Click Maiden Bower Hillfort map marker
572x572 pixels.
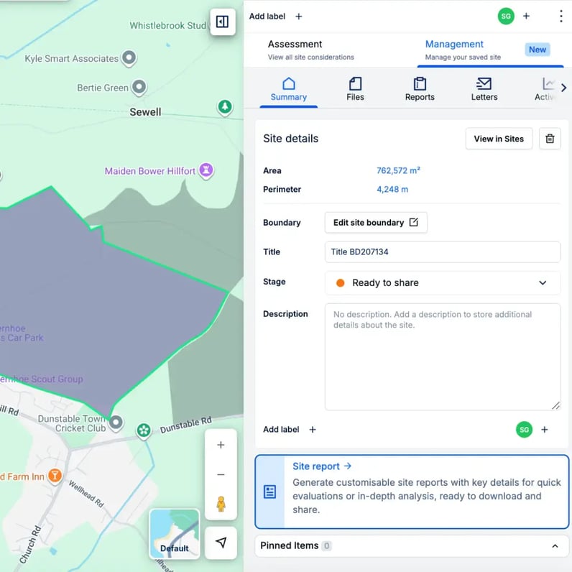click(207, 171)
